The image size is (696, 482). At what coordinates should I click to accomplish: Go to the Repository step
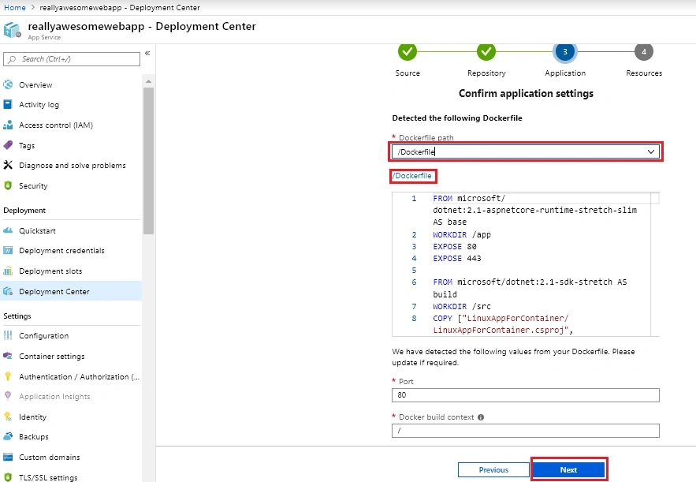(x=486, y=52)
